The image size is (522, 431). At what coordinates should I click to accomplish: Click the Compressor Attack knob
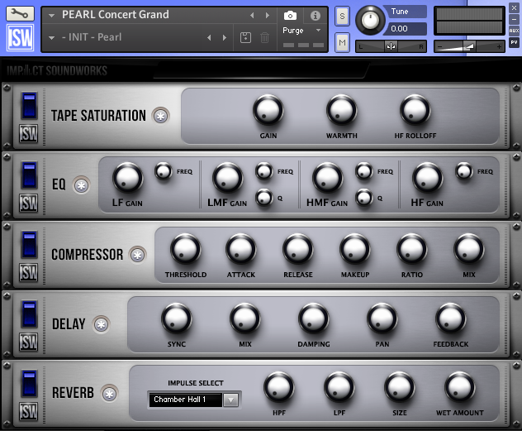pos(240,249)
